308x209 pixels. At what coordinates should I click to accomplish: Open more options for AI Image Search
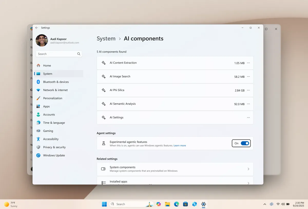[248, 76]
